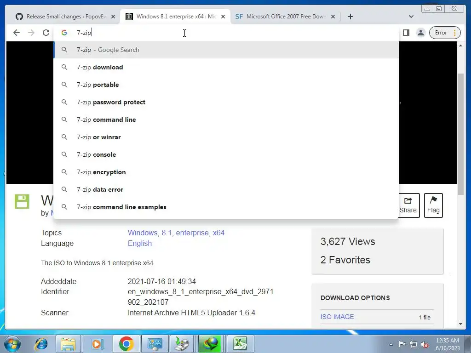Viewport: 471px width, 353px height.
Task: Click the network tray icon
Action: pos(414,344)
